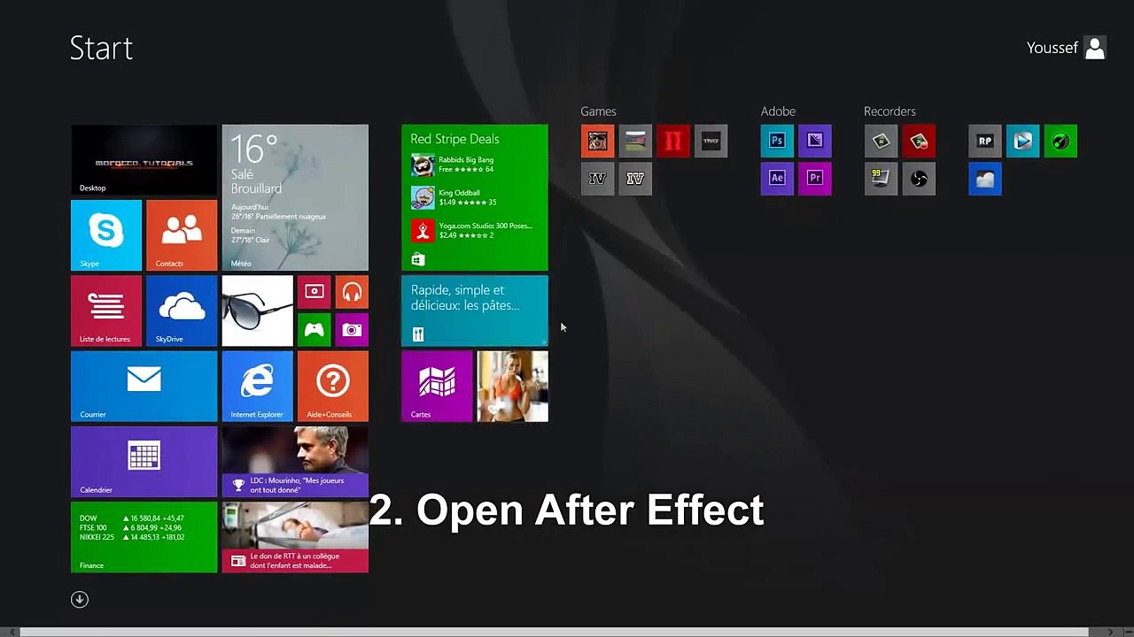The image size is (1134, 637).
Task: Launch the Photoshop (Ps) tile
Action: tap(777, 141)
